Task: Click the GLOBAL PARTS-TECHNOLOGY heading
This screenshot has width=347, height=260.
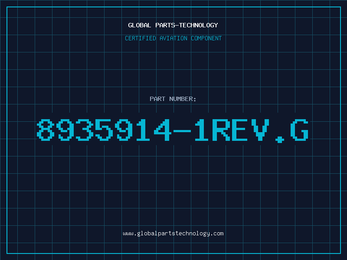Action: click(173, 25)
